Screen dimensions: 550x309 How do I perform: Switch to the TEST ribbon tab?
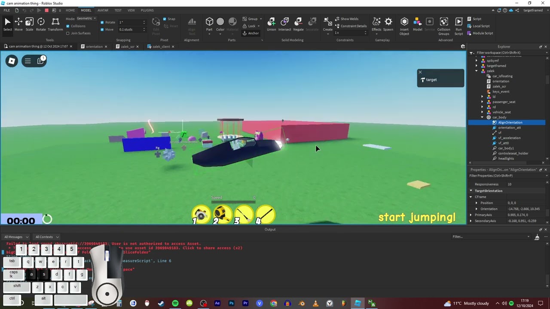pos(118,10)
